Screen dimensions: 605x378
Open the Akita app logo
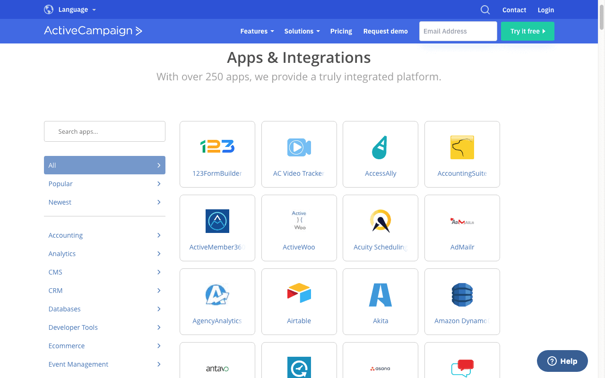(x=380, y=295)
